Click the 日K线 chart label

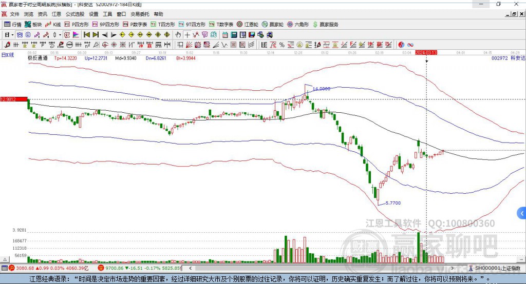7,55
